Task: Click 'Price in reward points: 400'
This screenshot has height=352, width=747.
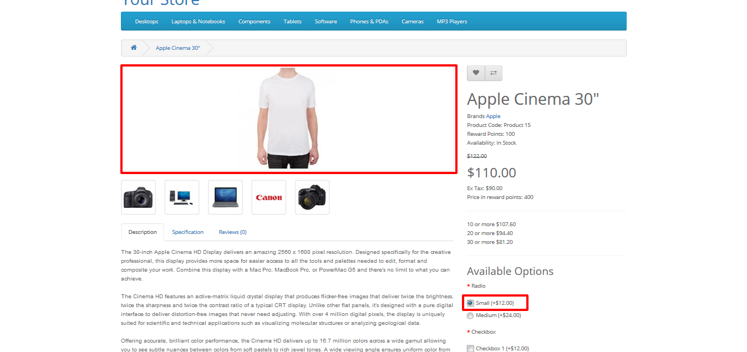Action: point(500,197)
